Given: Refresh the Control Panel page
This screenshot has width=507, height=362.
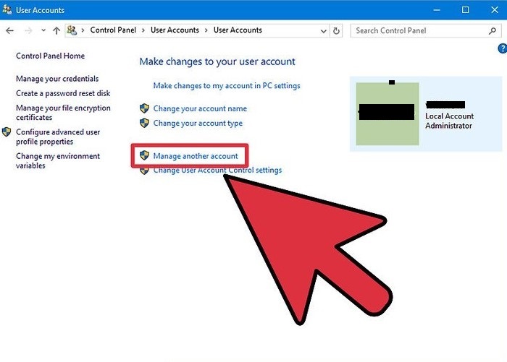Looking at the screenshot, I should coord(336,31).
